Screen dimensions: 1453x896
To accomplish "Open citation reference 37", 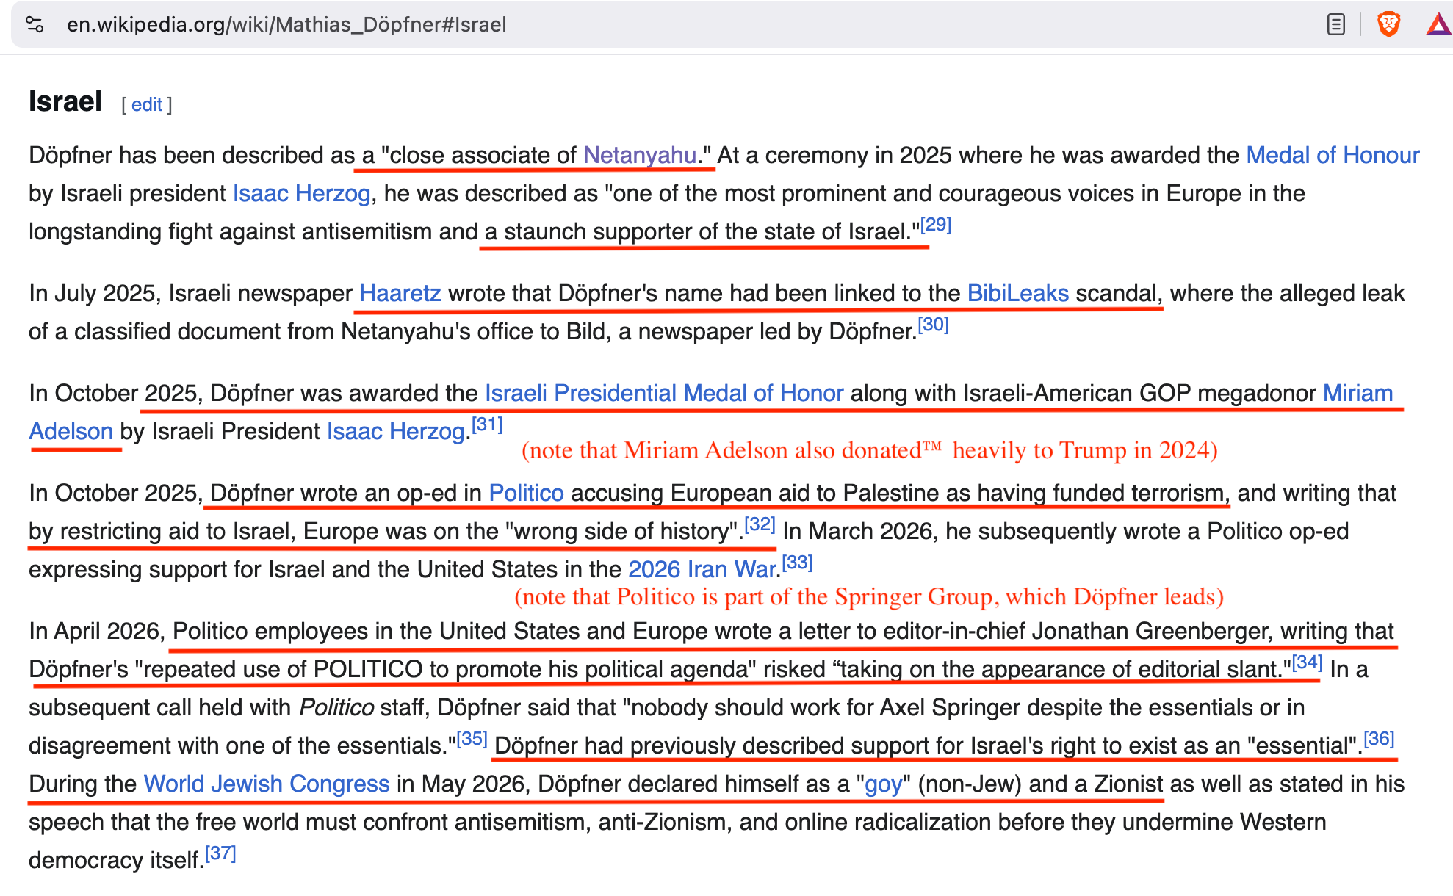I will coord(220,853).
